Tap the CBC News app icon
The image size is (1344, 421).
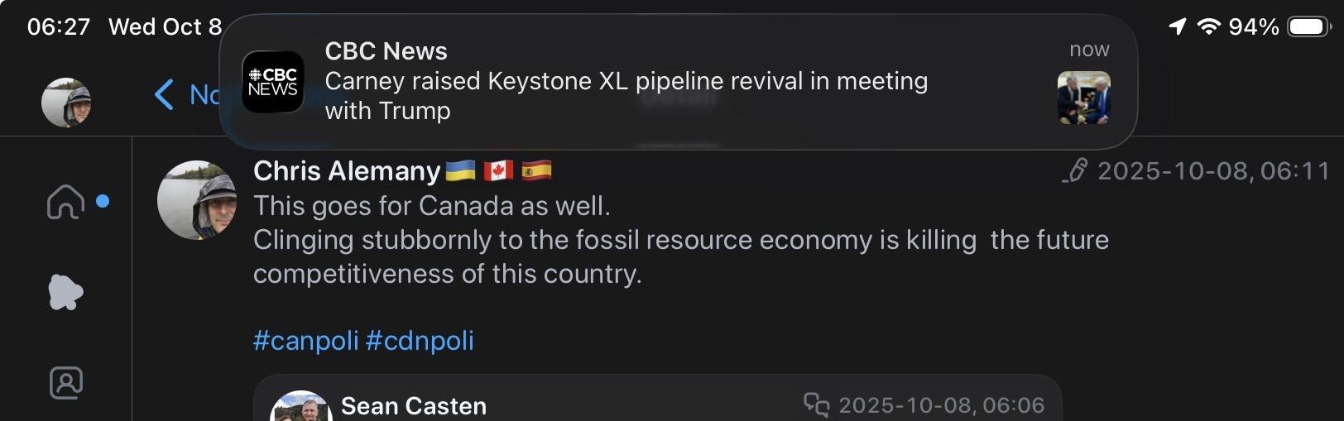click(272, 82)
